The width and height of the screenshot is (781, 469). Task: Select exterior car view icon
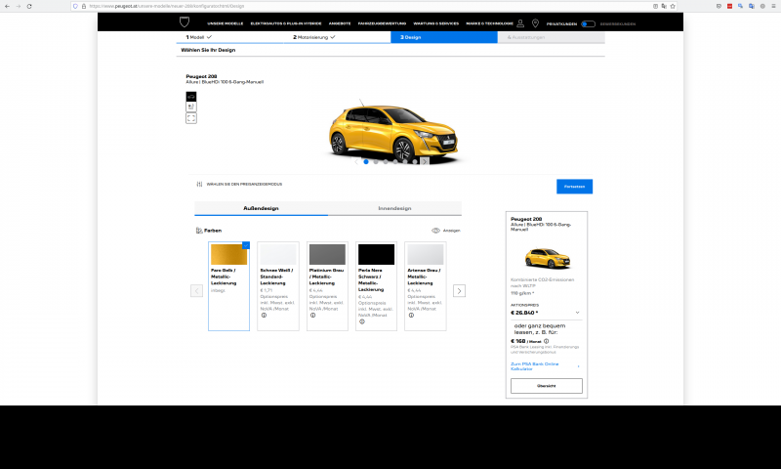191,96
